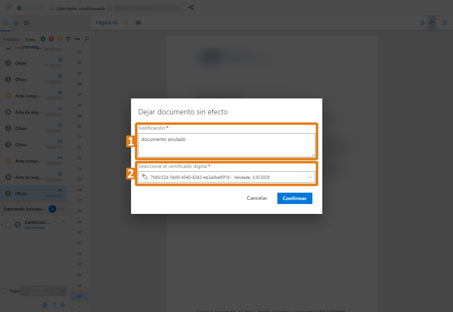Activate the text selection cursor tool
The height and width of the screenshot is (312, 453).
(423, 23)
